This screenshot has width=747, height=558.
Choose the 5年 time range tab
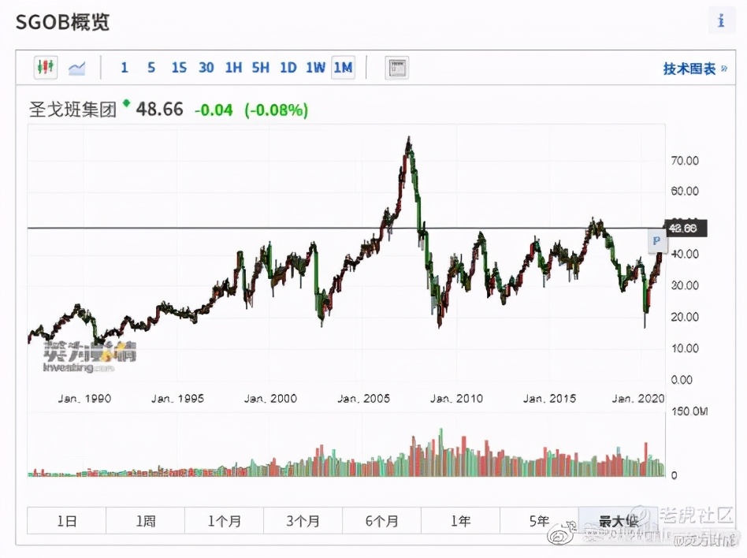(x=539, y=521)
